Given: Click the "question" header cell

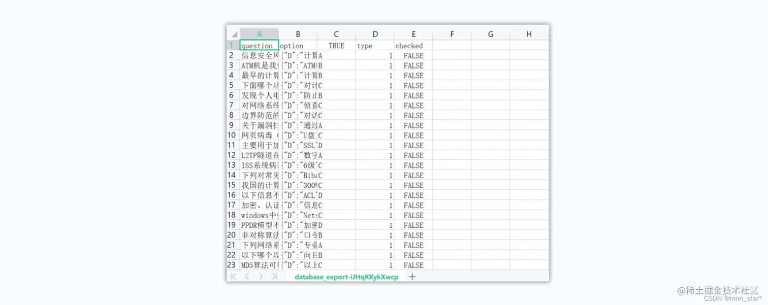Looking at the screenshot, I should [259, 45].
